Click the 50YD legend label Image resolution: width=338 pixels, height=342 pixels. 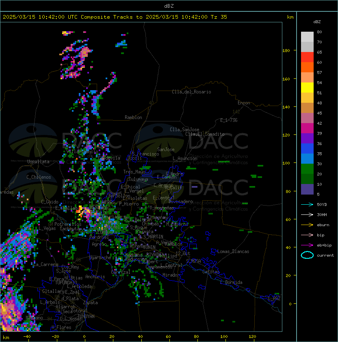click(322, 205)
